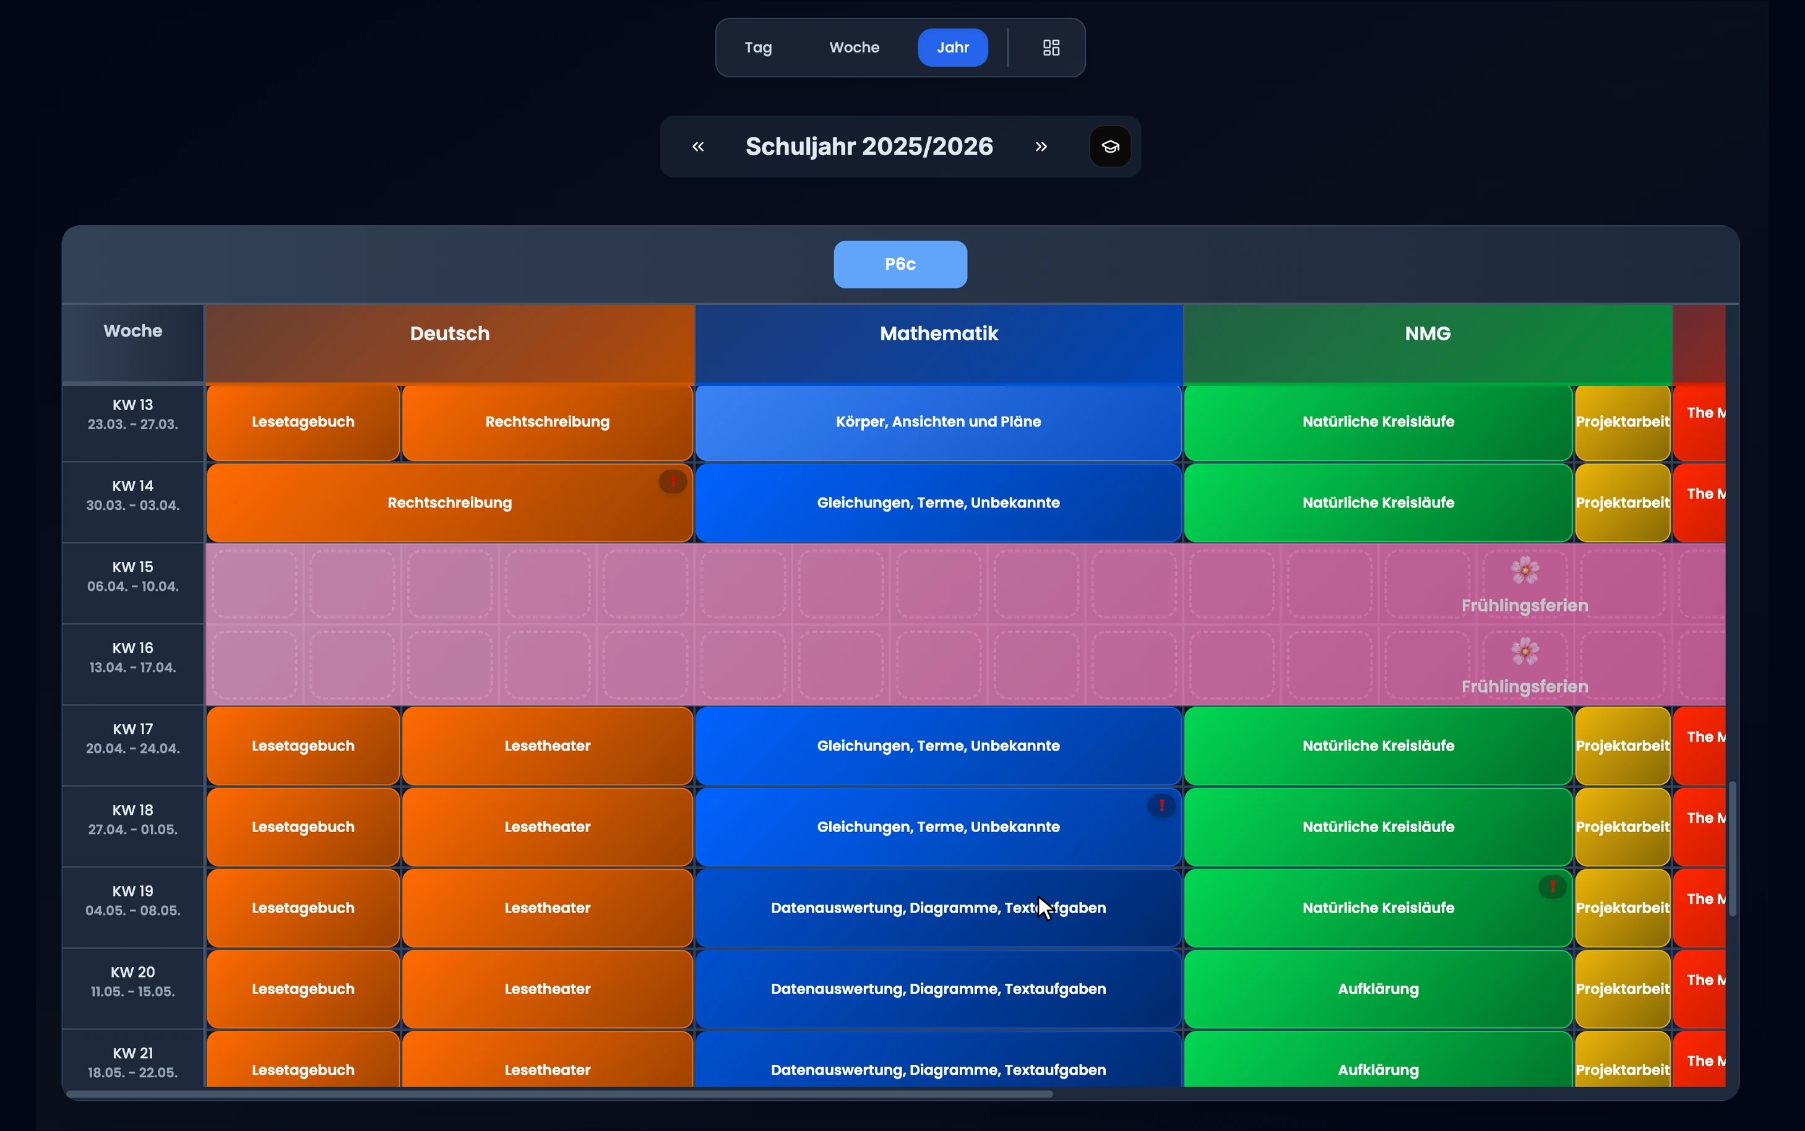Go to next school year arrows
This screenshot has height=1131, width=1805.
[1041, 147]
